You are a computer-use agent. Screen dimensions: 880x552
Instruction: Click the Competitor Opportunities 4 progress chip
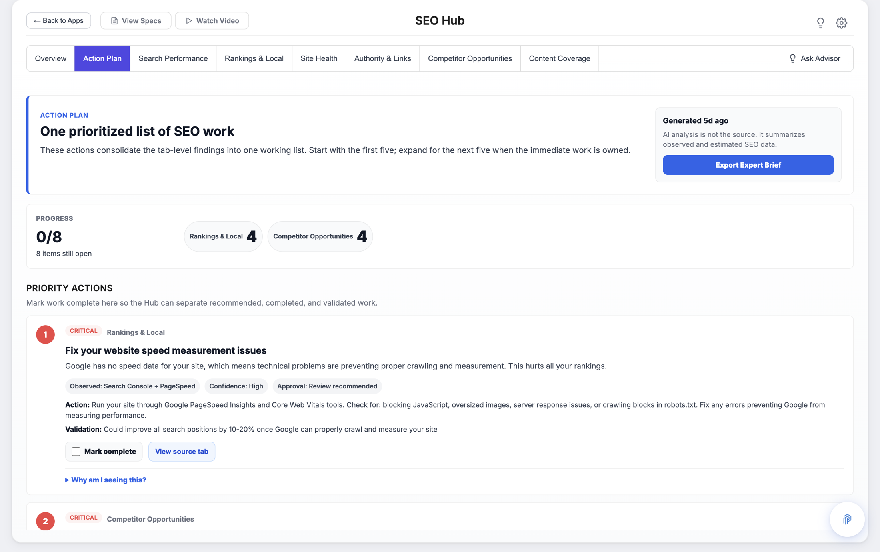pos(320,236)
